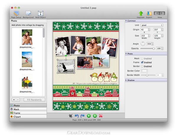
Task: Toggle the left panel View button
Action: 157,13
